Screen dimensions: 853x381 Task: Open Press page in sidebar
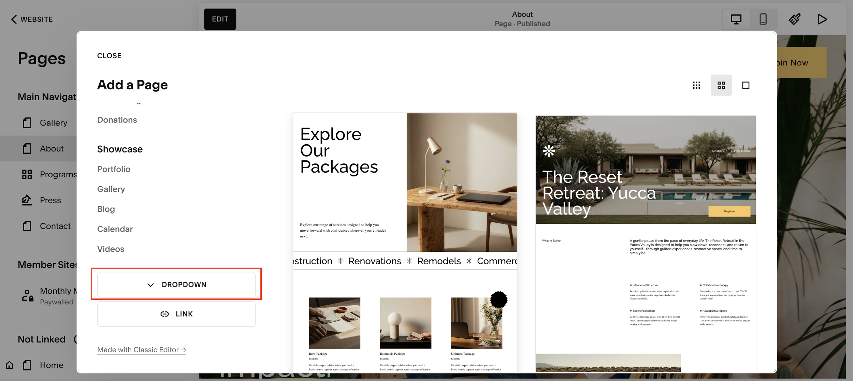coord(50,201)
